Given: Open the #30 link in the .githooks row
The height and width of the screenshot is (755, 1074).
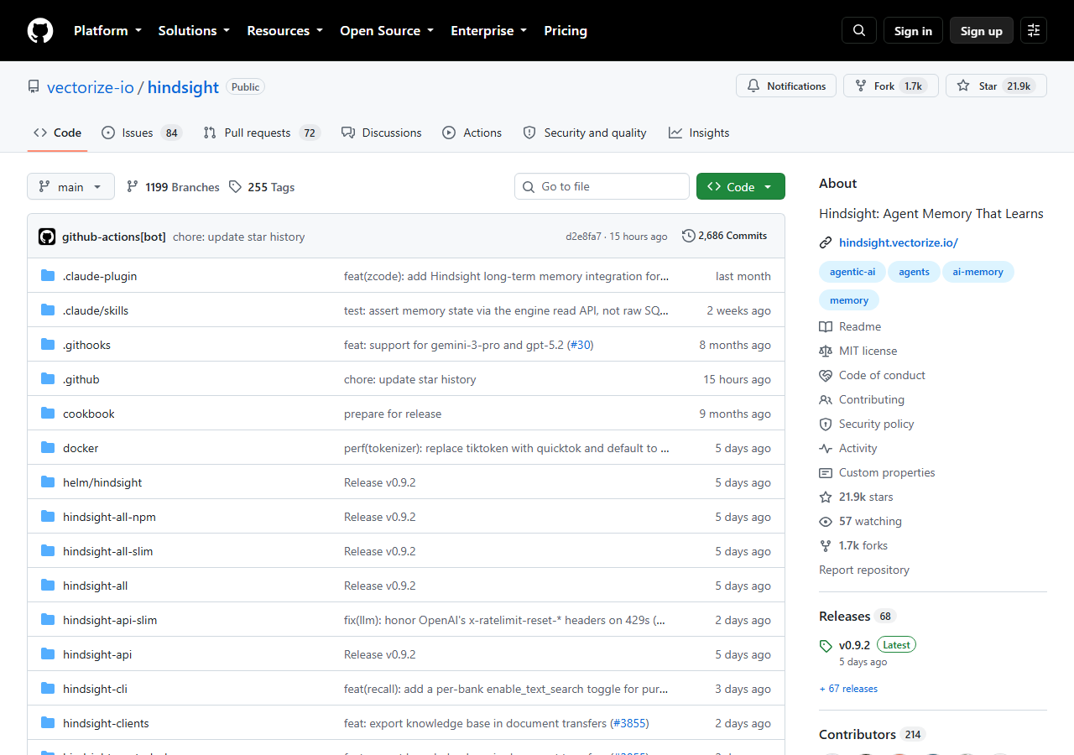Looking at the screenshot, I should 580,345.
